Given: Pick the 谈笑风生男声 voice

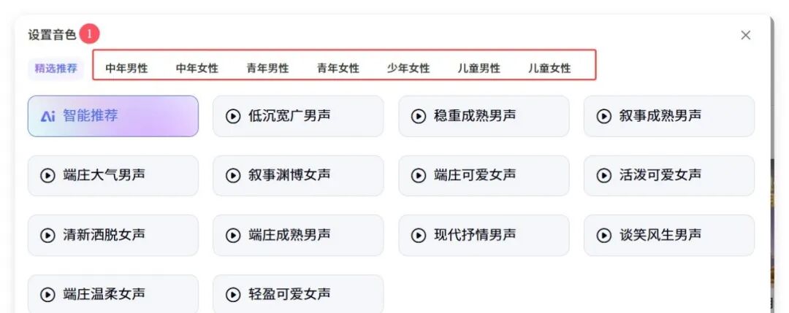Looking at the screenshot, I should [x=668, y=235].
